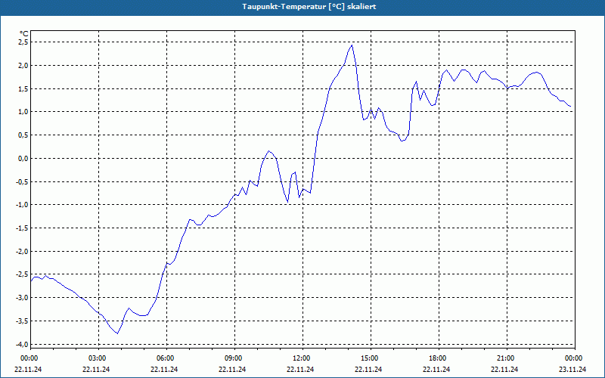Click the '23.11.24' date label
This screenshot has width=605, height=378.
point(572,369)
